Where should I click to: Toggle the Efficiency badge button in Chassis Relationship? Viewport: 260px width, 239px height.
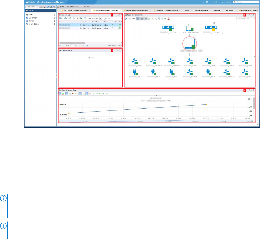(146, 19)
